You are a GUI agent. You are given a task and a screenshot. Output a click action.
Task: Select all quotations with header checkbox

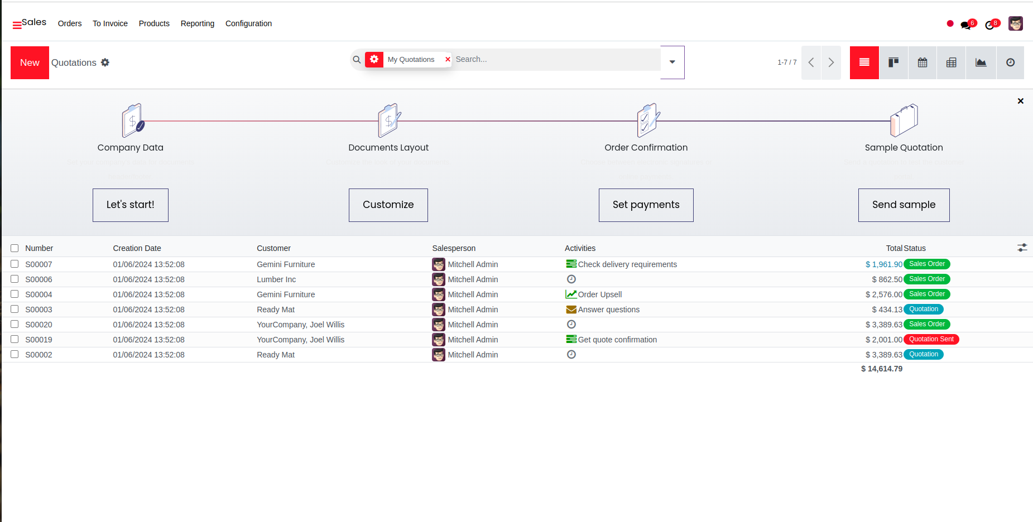tap(15, 248)
